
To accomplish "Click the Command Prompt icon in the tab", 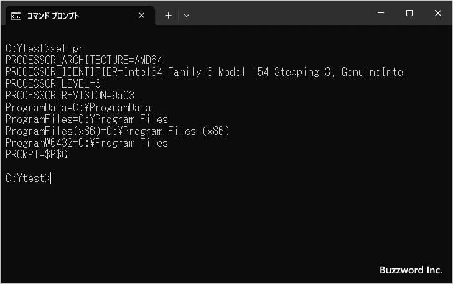I will (x=16, y=16).
